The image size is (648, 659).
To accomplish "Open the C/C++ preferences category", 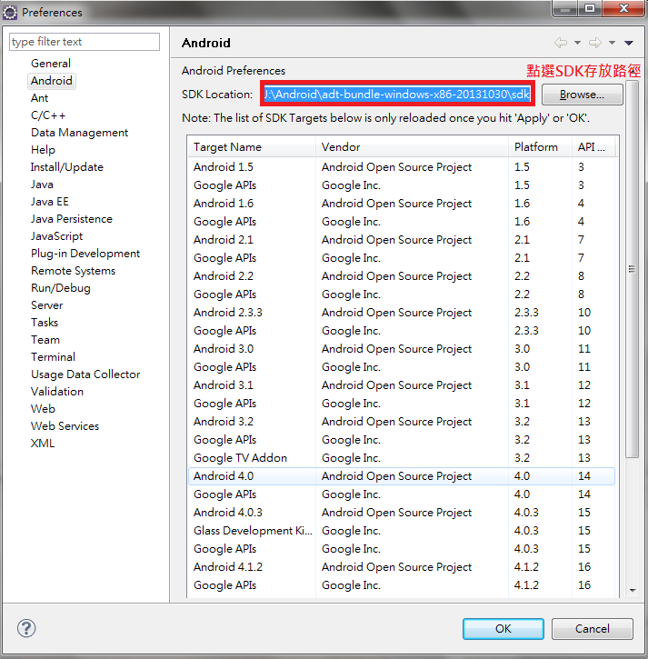I will click(48, 115).
